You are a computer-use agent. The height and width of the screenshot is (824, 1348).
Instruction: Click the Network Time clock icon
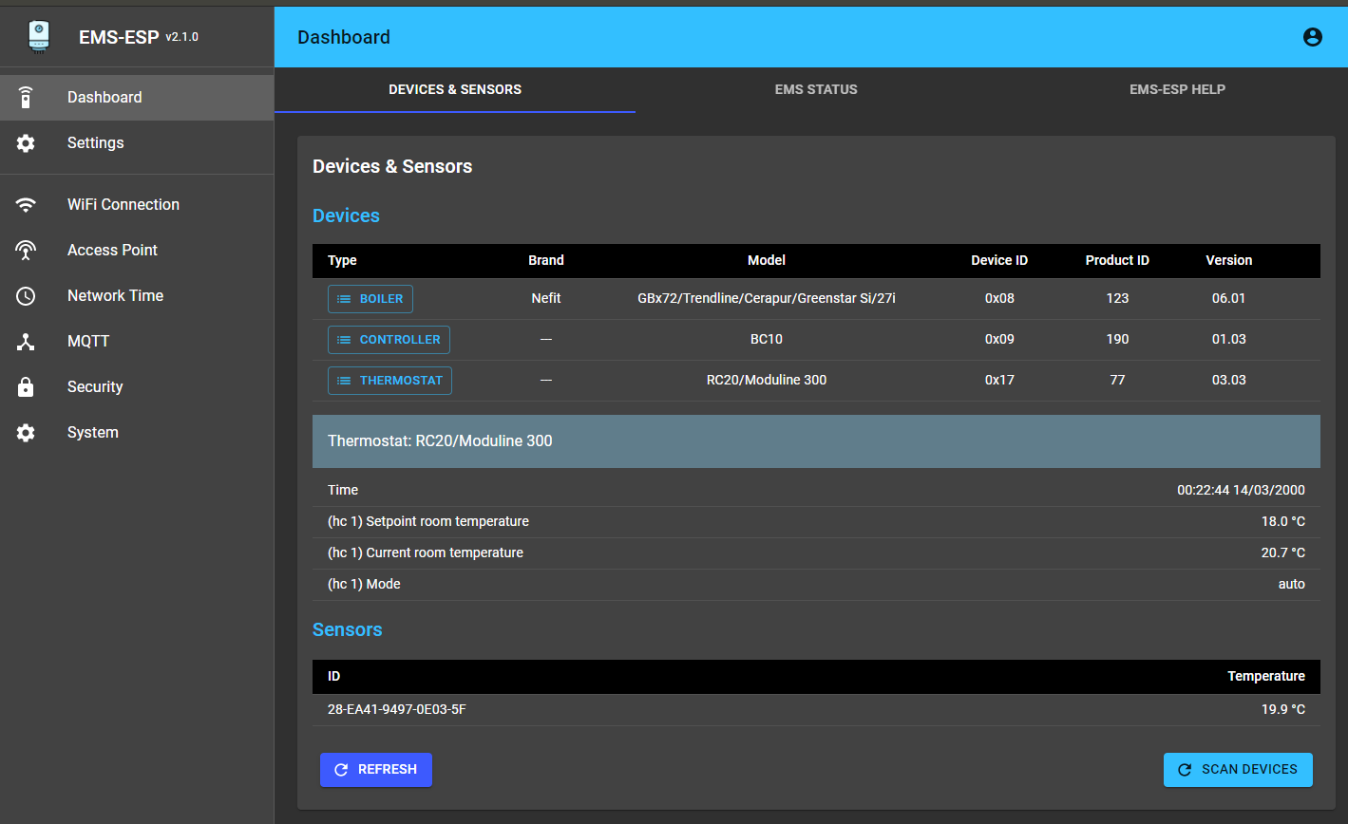coord(26,296)
